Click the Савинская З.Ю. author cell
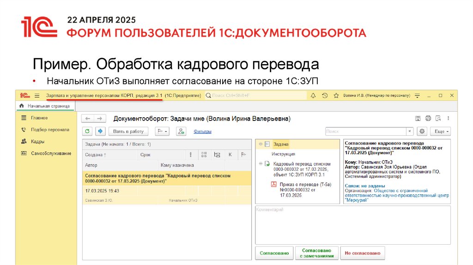 (99, 200)
